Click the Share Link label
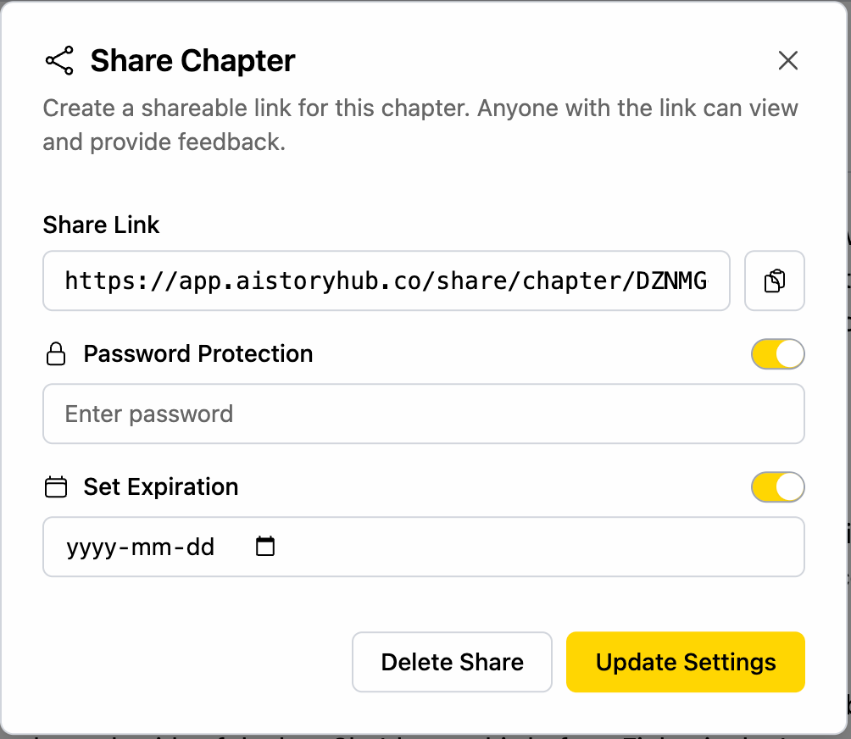Screen dimensions: 851x739 pyautogui.click(x=101, y=225)
